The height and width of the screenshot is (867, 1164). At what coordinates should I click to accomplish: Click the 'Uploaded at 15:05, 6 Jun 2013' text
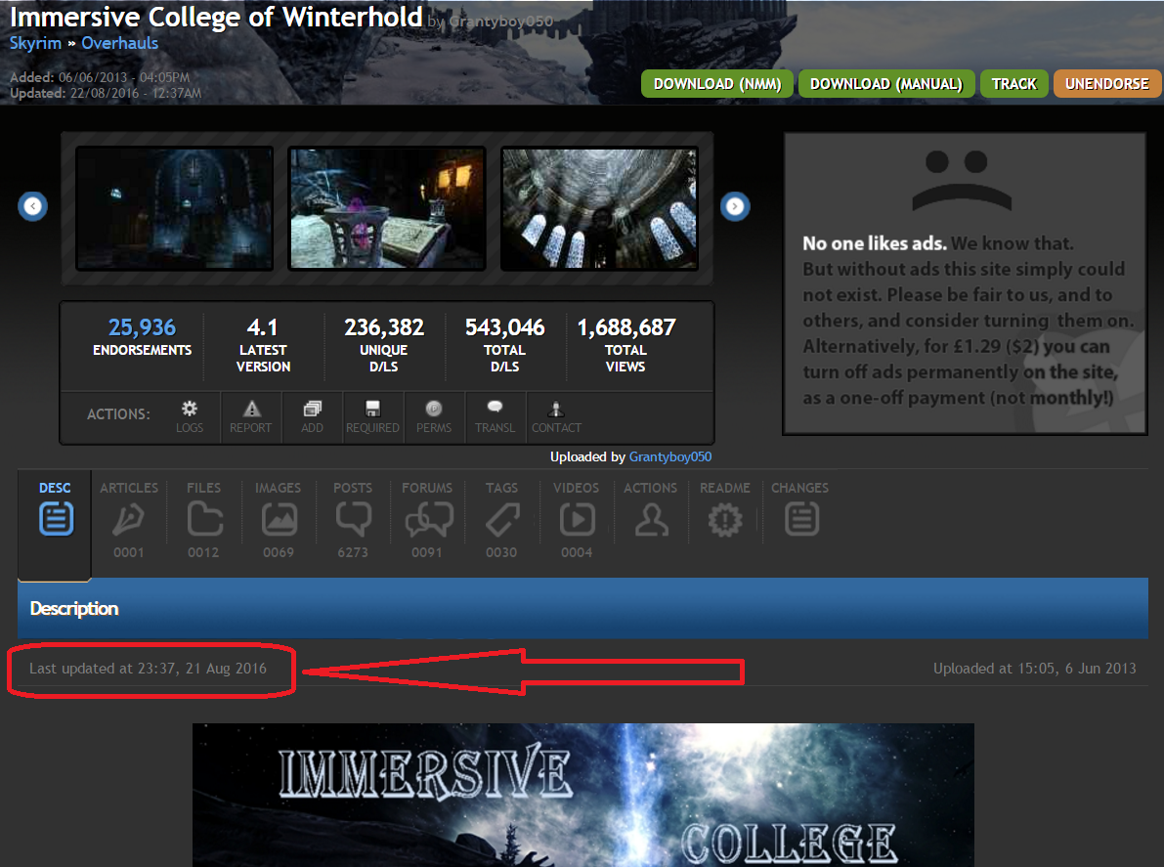(1035, 668)
